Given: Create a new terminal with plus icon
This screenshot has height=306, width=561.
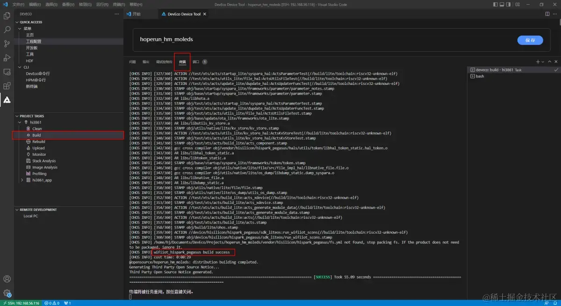Looking at the screenshot, I should pos(538,62).
